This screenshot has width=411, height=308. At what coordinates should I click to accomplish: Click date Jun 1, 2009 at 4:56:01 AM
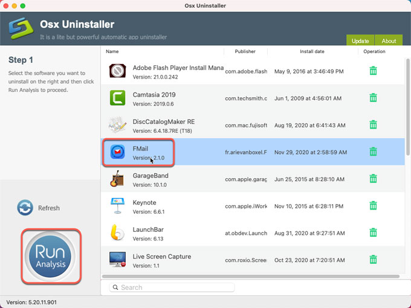coord(308,98)
